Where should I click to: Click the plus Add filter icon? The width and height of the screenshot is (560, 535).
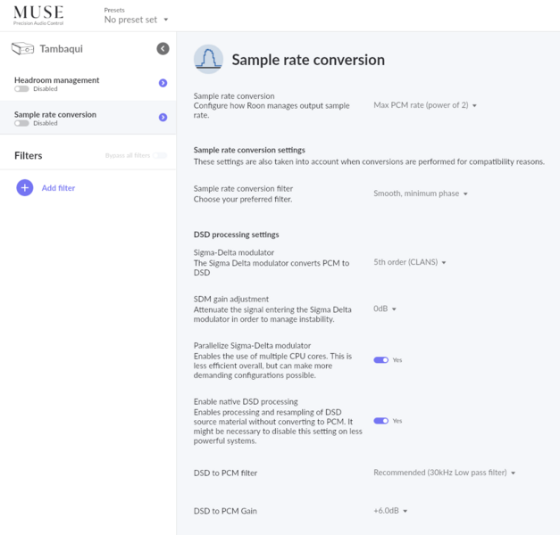click(25, 187)
